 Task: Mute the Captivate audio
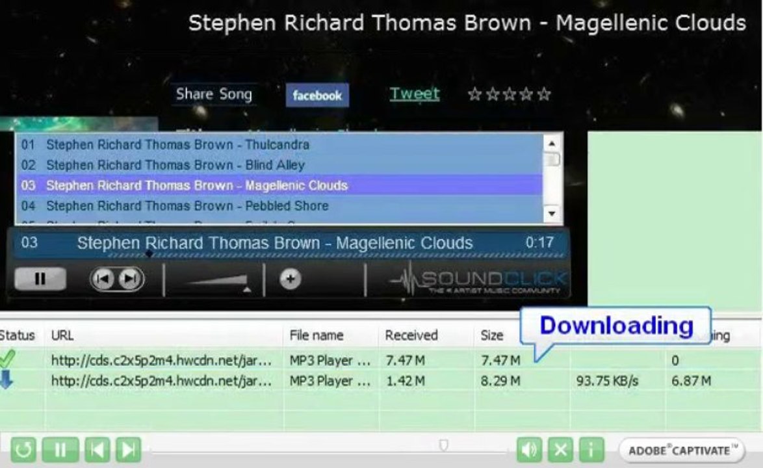pos(530,450)
